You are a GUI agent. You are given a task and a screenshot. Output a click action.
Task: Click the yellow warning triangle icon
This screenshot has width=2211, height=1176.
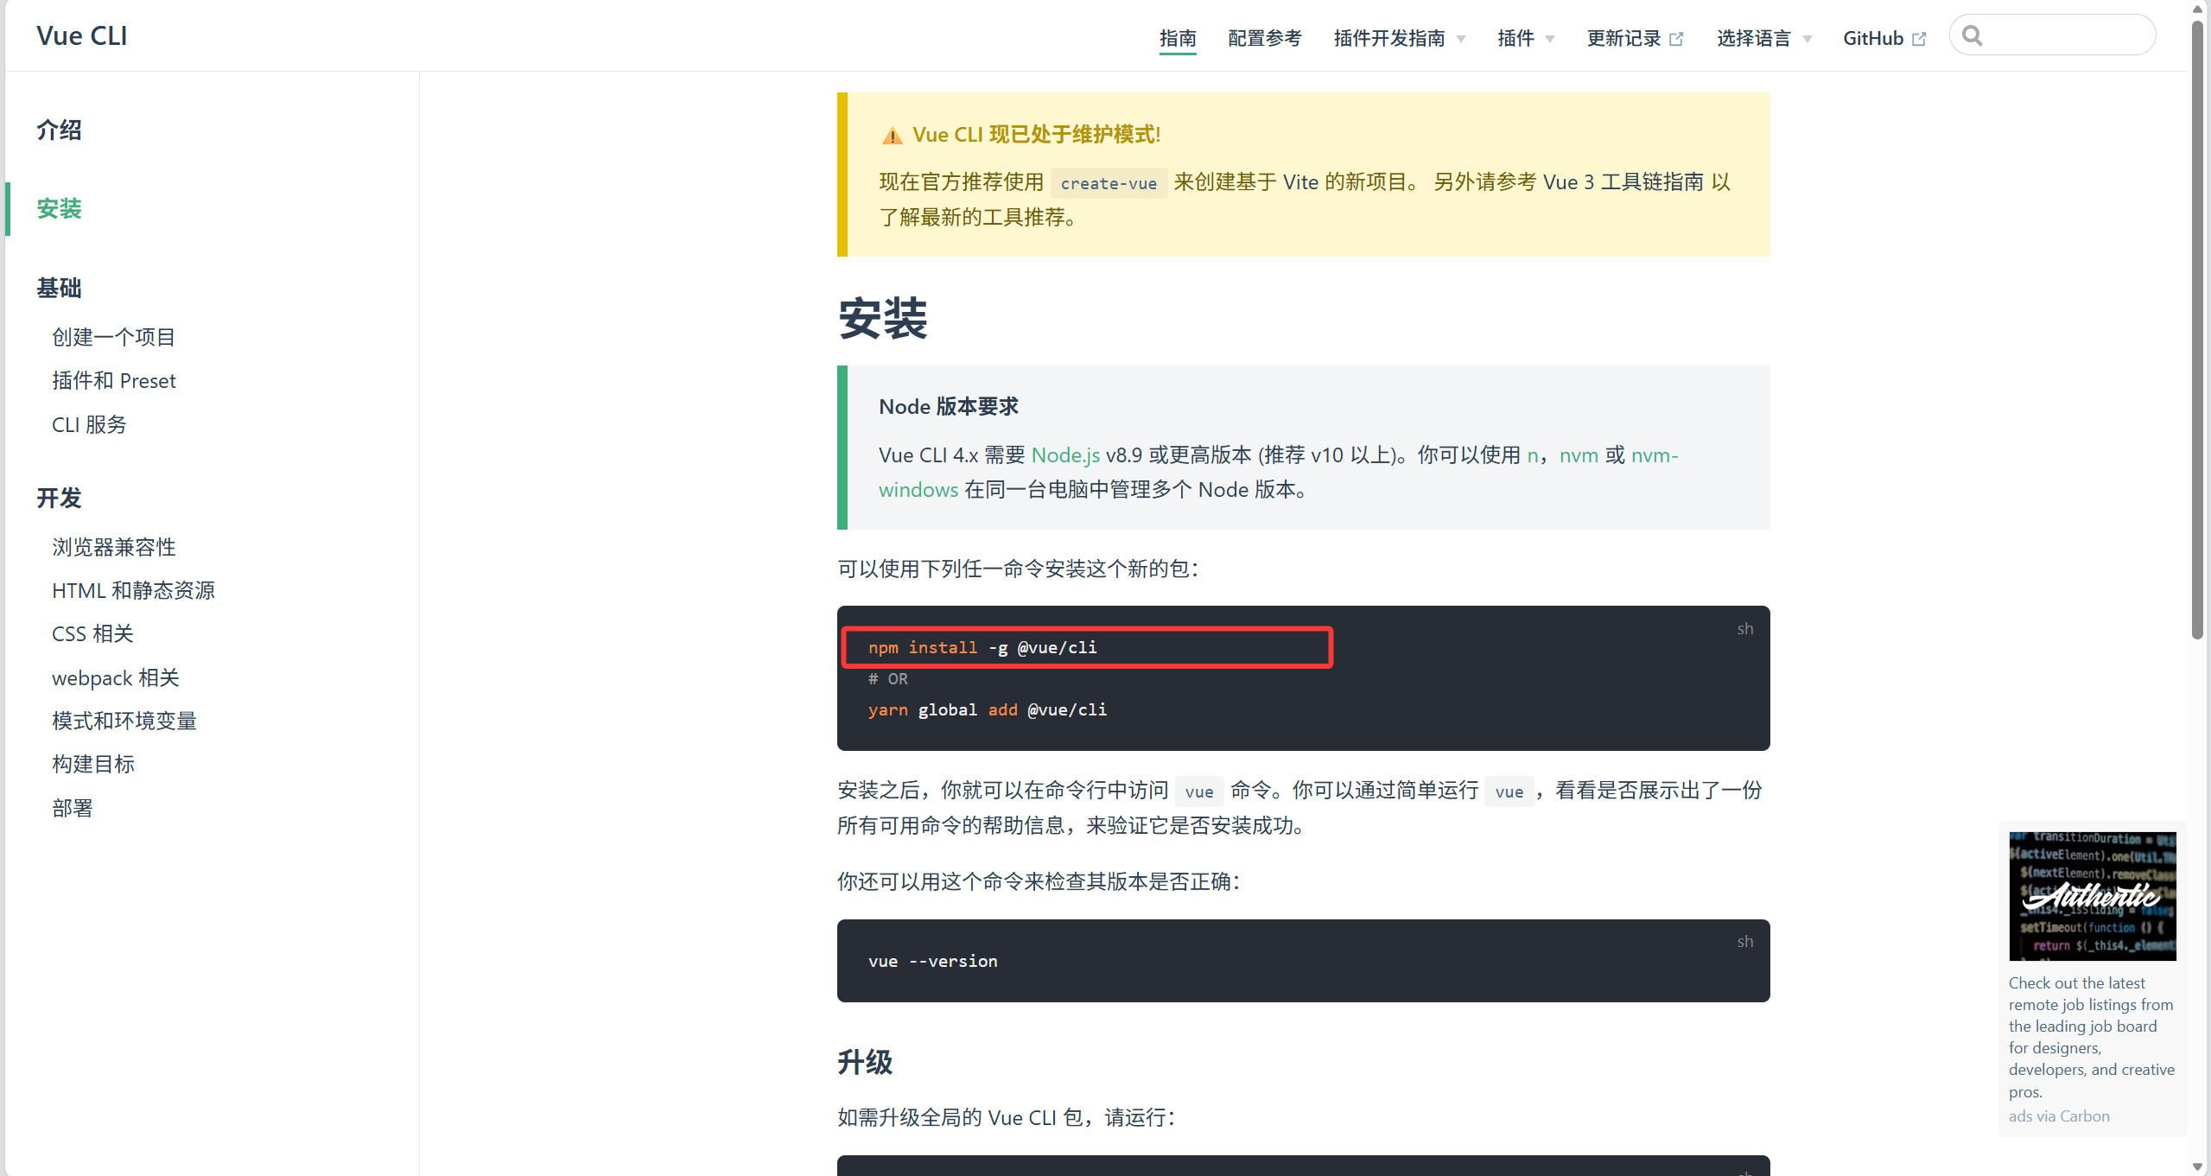(892, 136)
